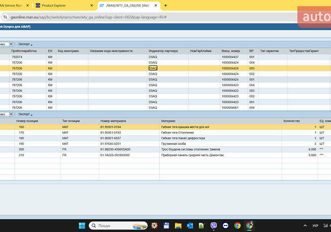Switch the УКР keyboard language indicator

tap(316, 225)
